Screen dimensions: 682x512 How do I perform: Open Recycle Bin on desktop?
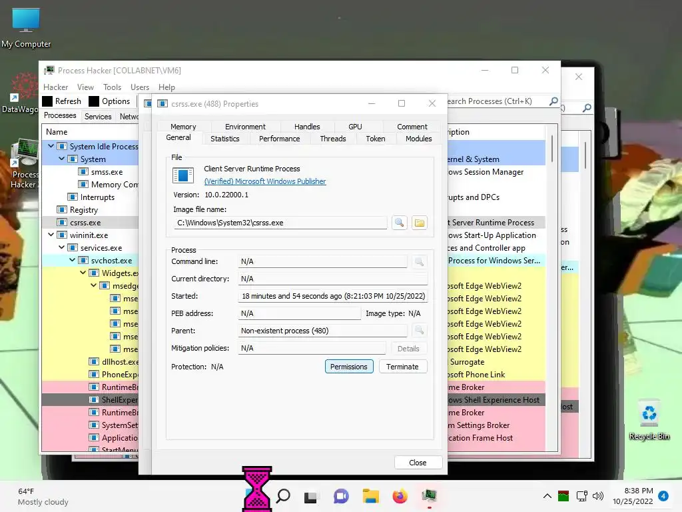(649, 420)
